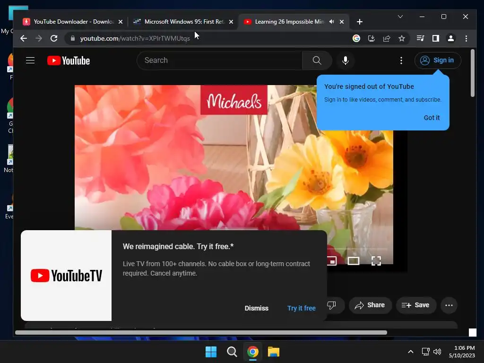Click the Sign in button
Viewport: 484px width, 363px height.
[438, 60]
